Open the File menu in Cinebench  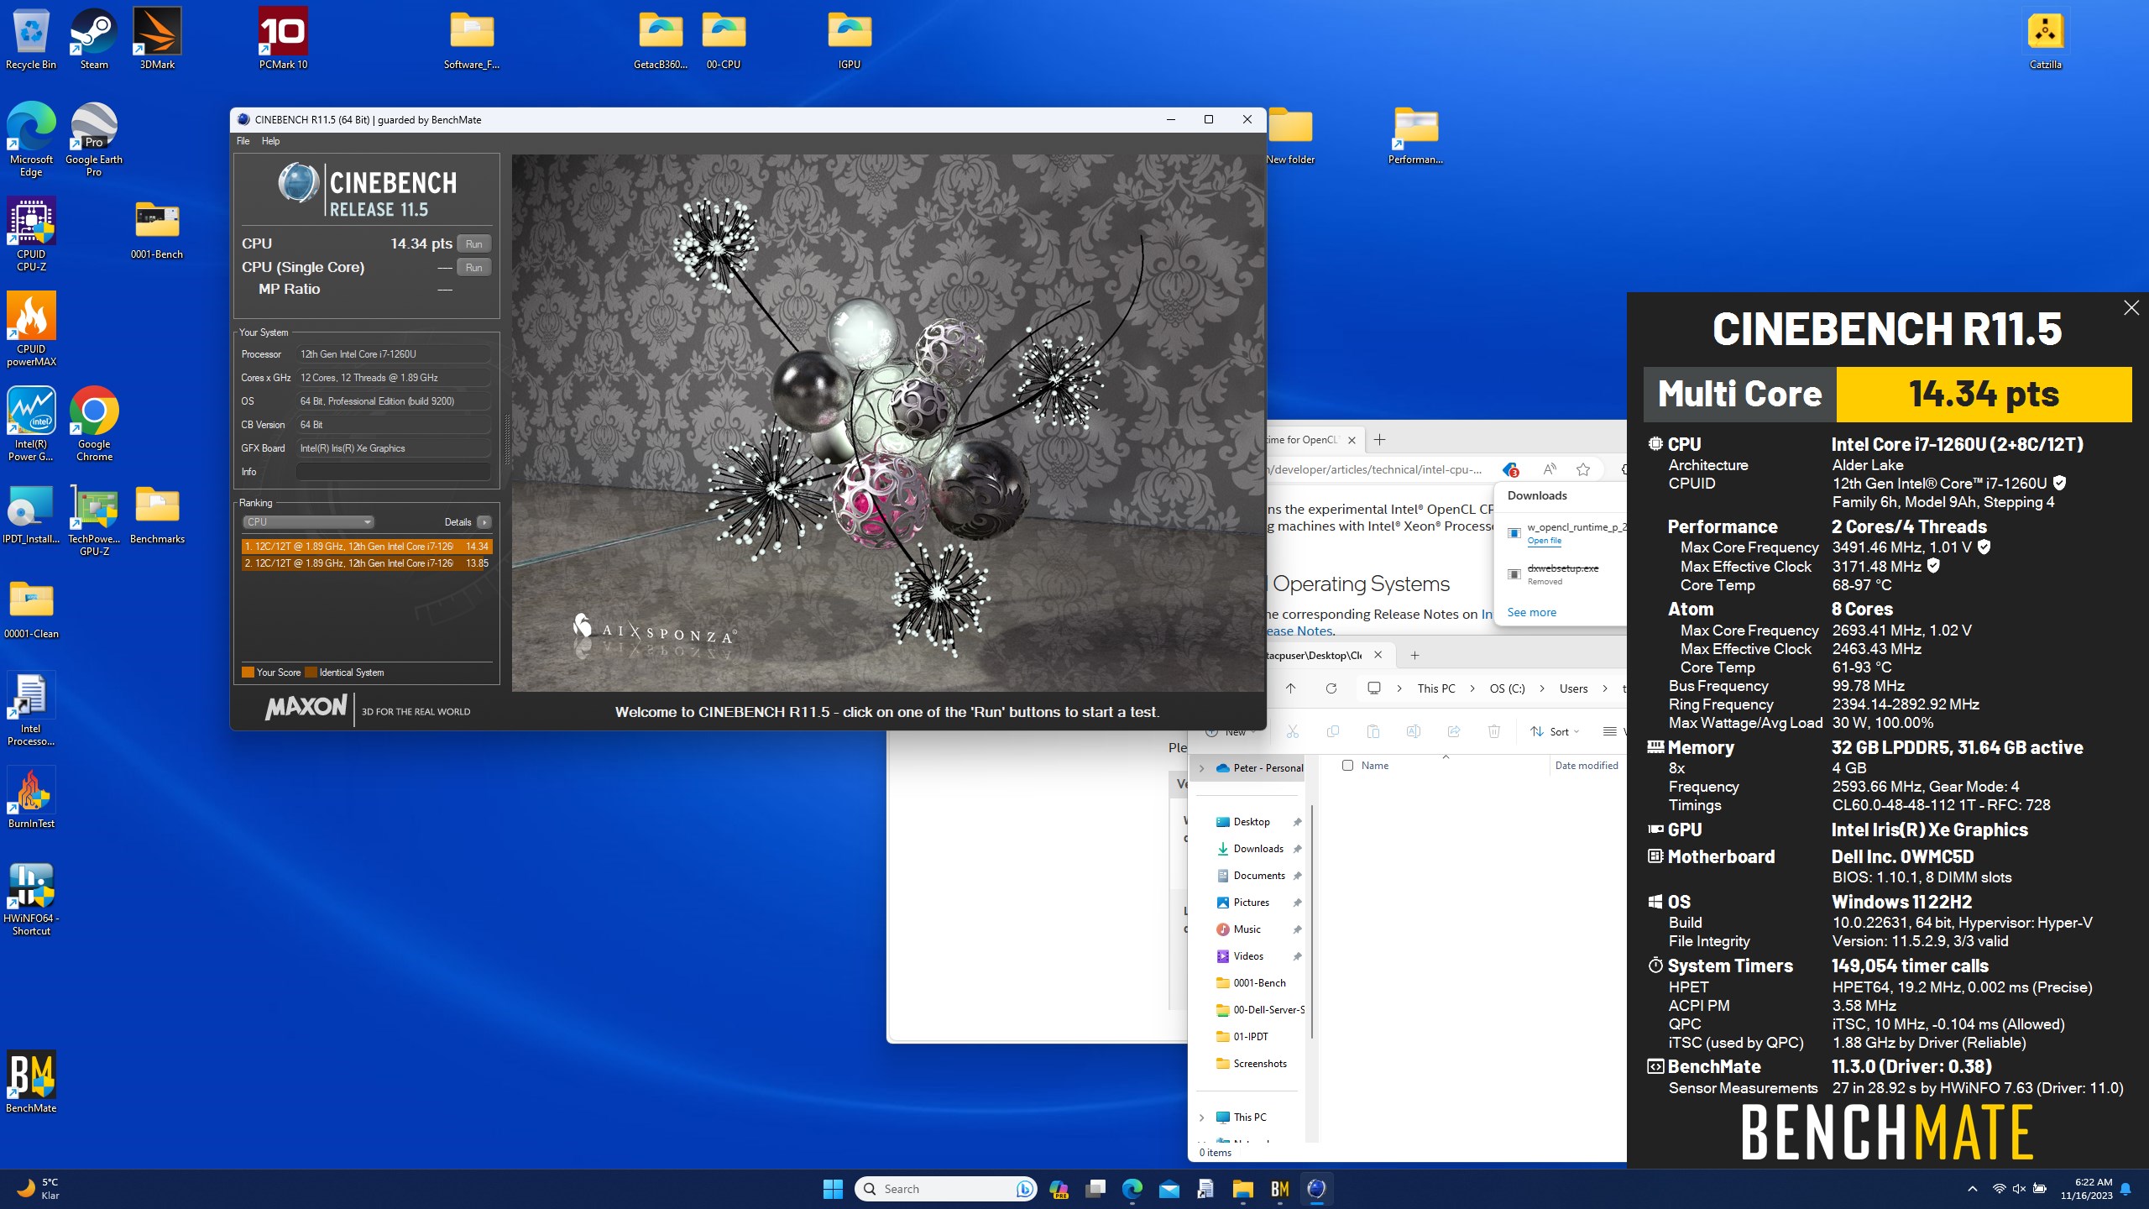(243, 141)
